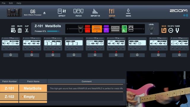Screen dimensions: 190x107
Task: Click the Z-101 MetalSolls patch title
Action: tap(48, 26)
